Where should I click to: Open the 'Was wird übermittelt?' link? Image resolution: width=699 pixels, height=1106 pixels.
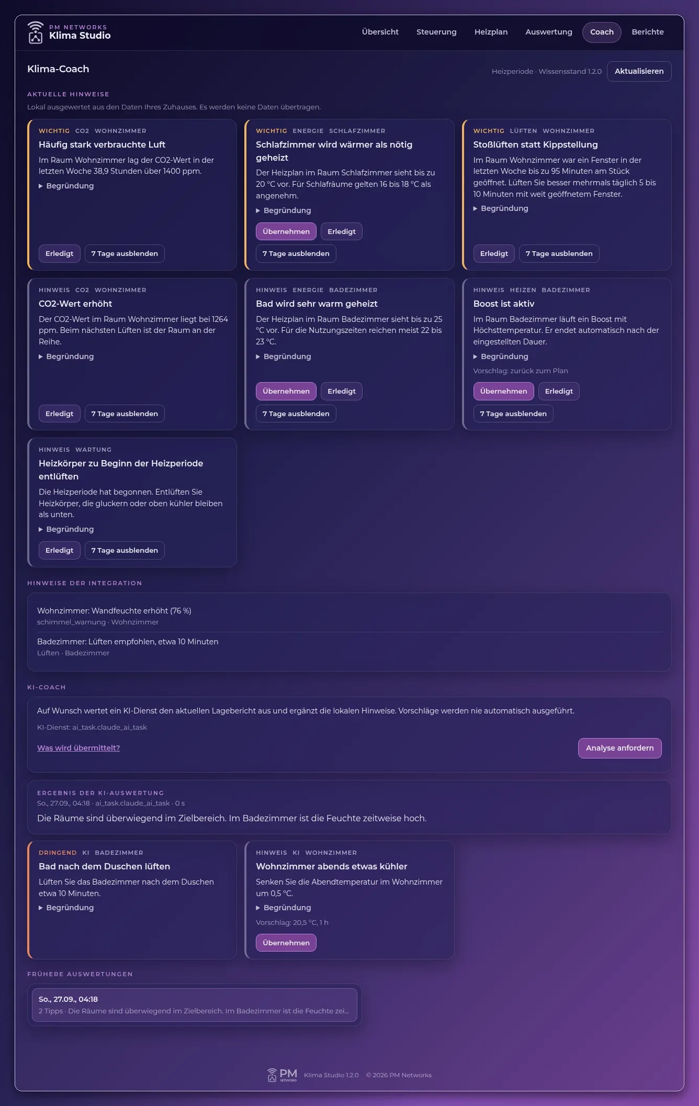(x=78, y=748)
